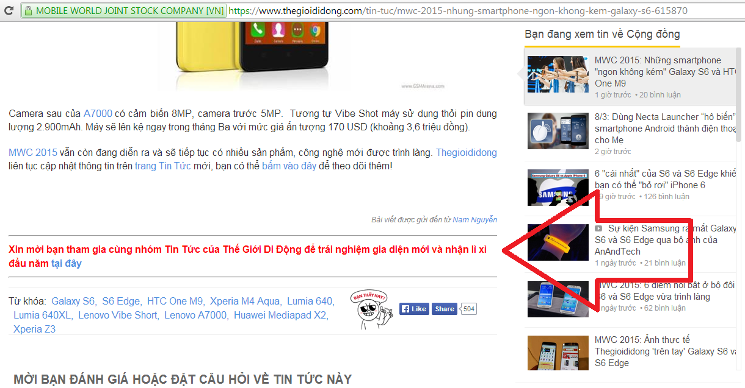
Task: Select the Lumia 640 keyword tag
Action: [310, 301]
